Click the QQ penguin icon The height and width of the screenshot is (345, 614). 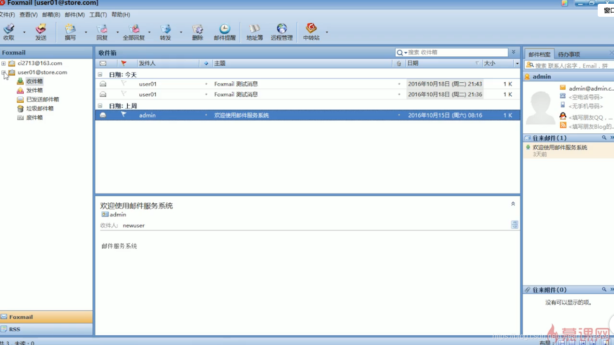click(x=562, y=116)
